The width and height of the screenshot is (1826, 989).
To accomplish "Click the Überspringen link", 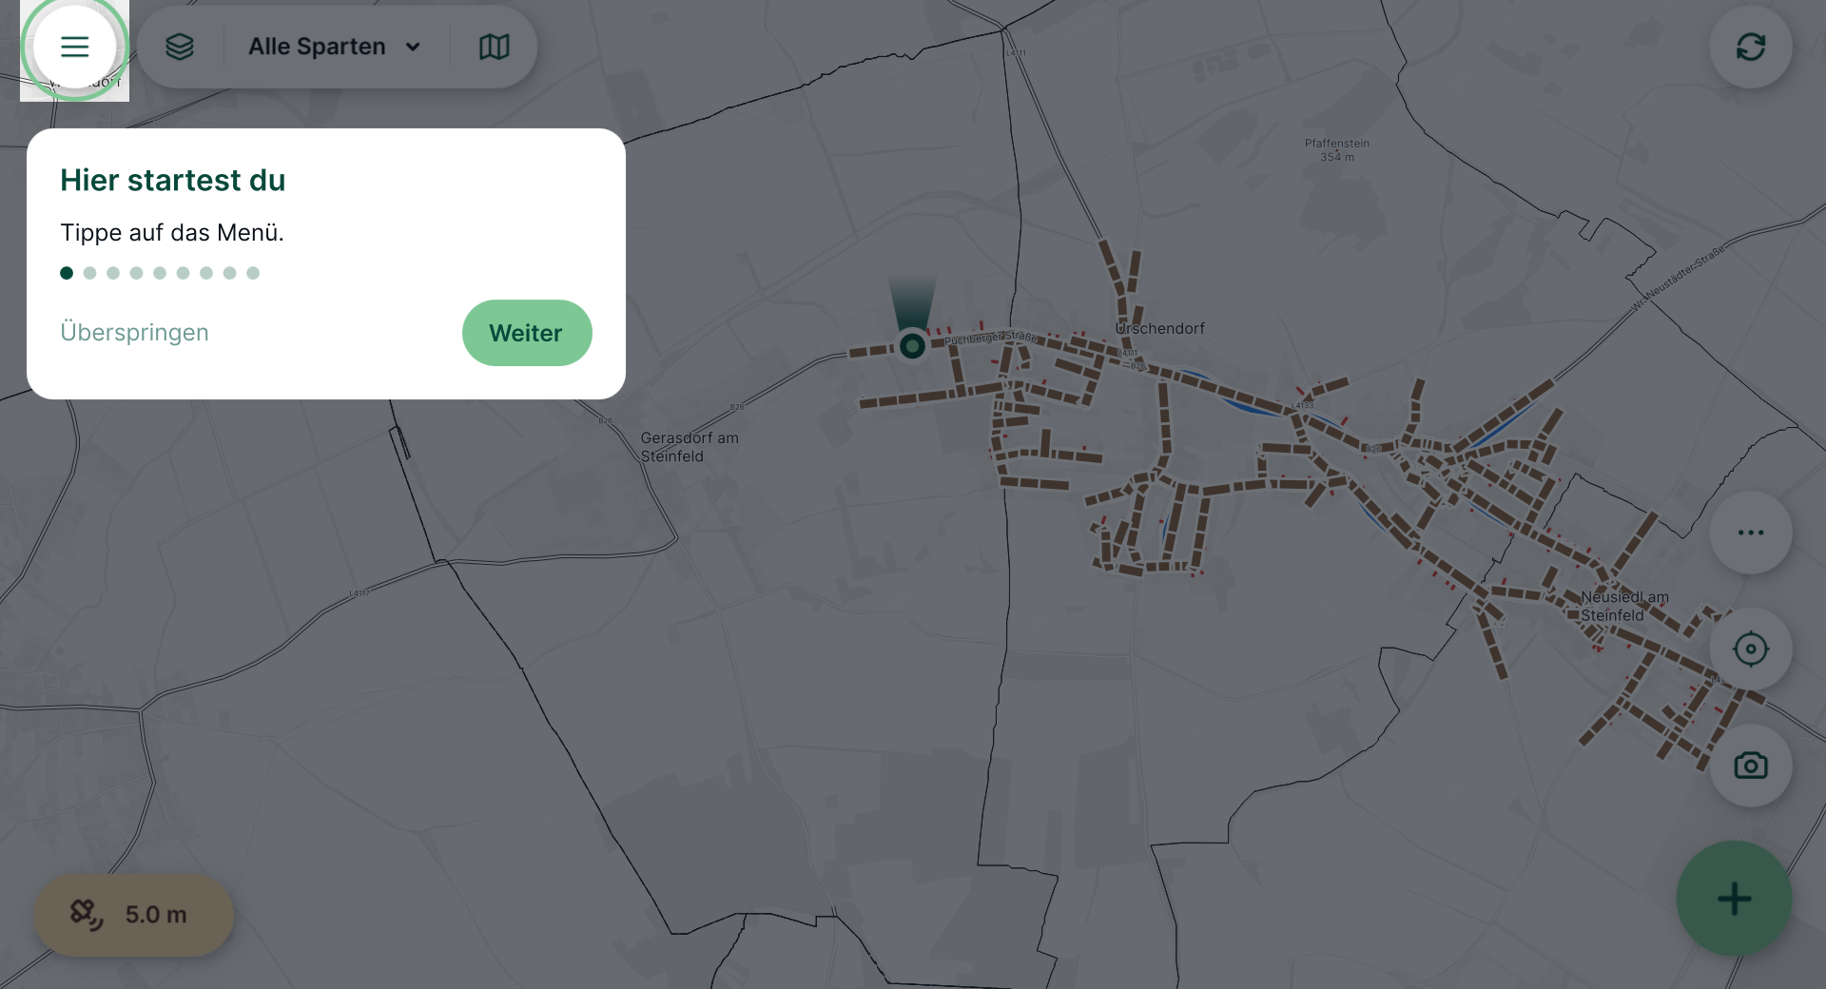I will tap(134, 333).
